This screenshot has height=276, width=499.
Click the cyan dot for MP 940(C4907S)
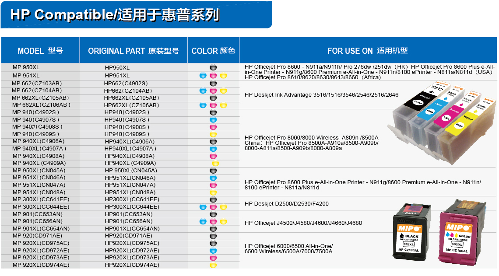click(x=213, y=120)
